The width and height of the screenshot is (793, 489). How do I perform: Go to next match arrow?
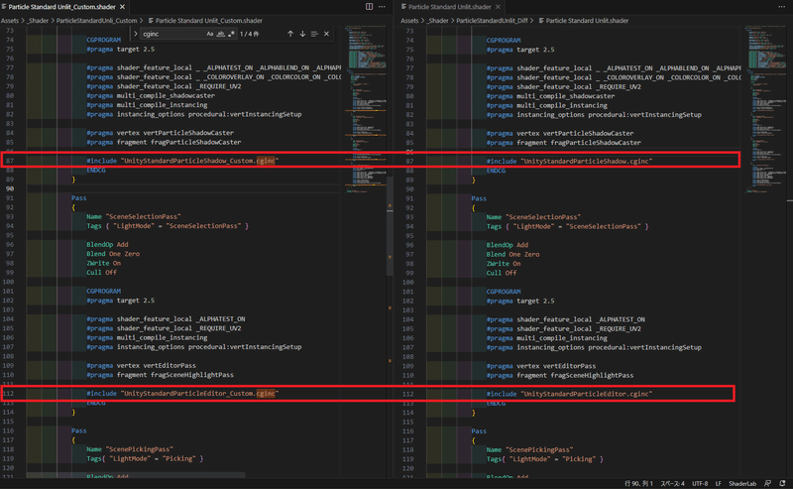302,34
